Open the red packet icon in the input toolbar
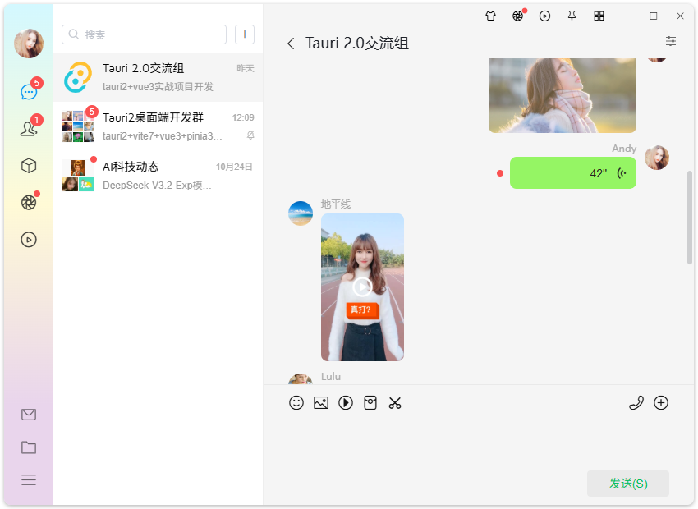This screenshot has height=509, width=698. 370,403
